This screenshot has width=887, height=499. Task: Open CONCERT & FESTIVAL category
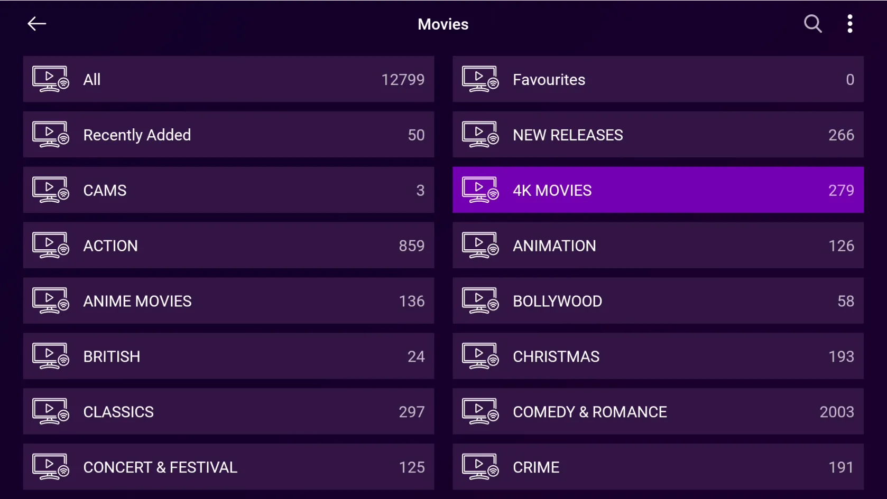pos(228,467)
